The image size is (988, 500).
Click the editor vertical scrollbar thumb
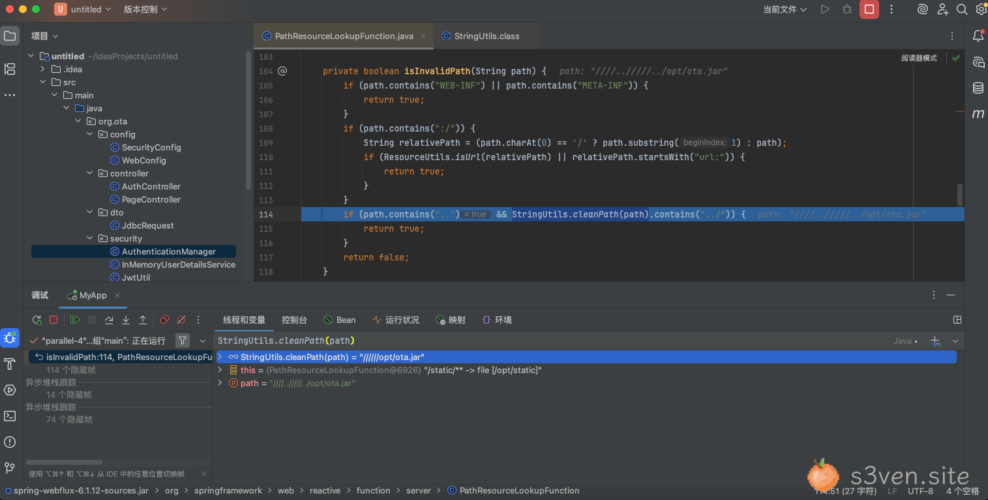[960, 194]
